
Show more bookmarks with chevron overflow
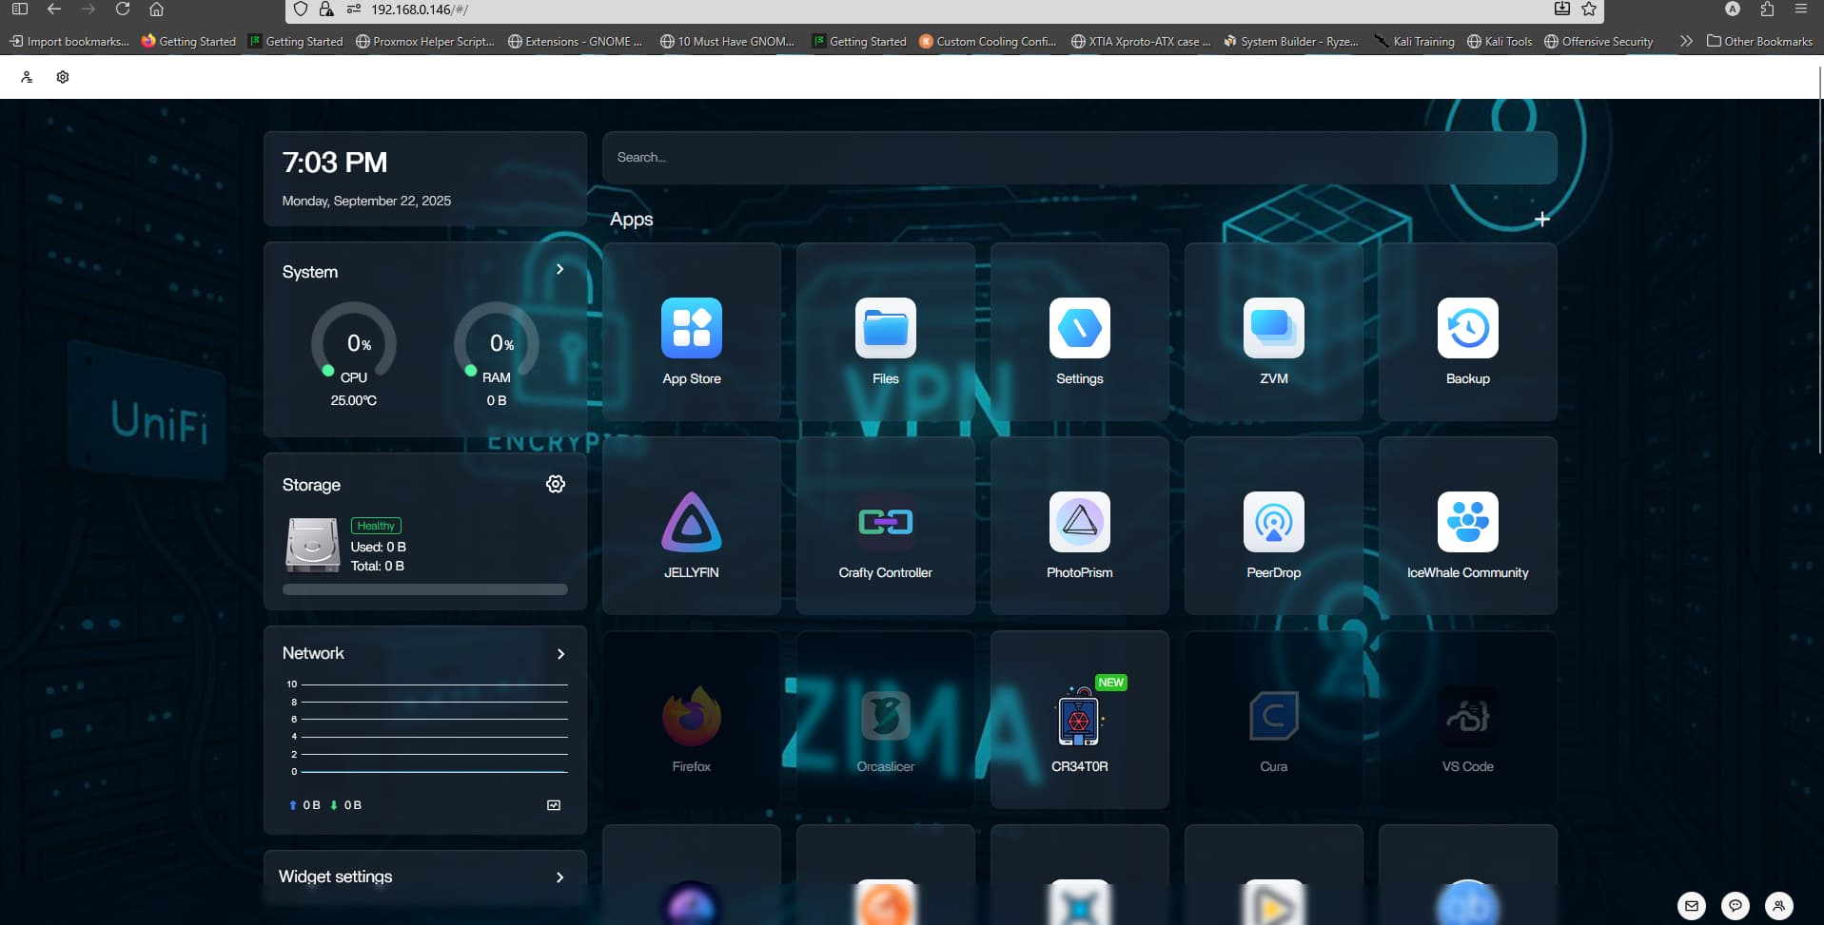[1686, 41]
